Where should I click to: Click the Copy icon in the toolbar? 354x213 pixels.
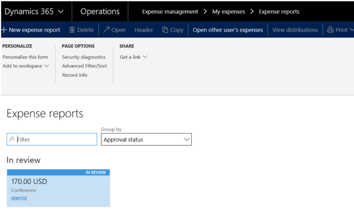165,30
